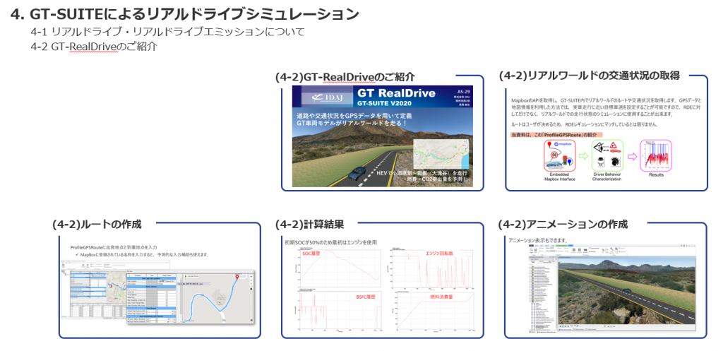Viewport: 723px width, 351px height.
Task: Click heading (4-2)アニメーションの作成
Action: [x=563, y=225]
